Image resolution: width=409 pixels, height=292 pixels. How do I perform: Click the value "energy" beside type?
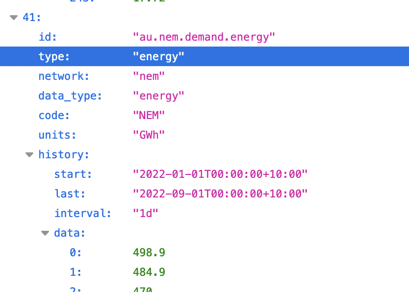pyautogui.click(x=159, y=56)
